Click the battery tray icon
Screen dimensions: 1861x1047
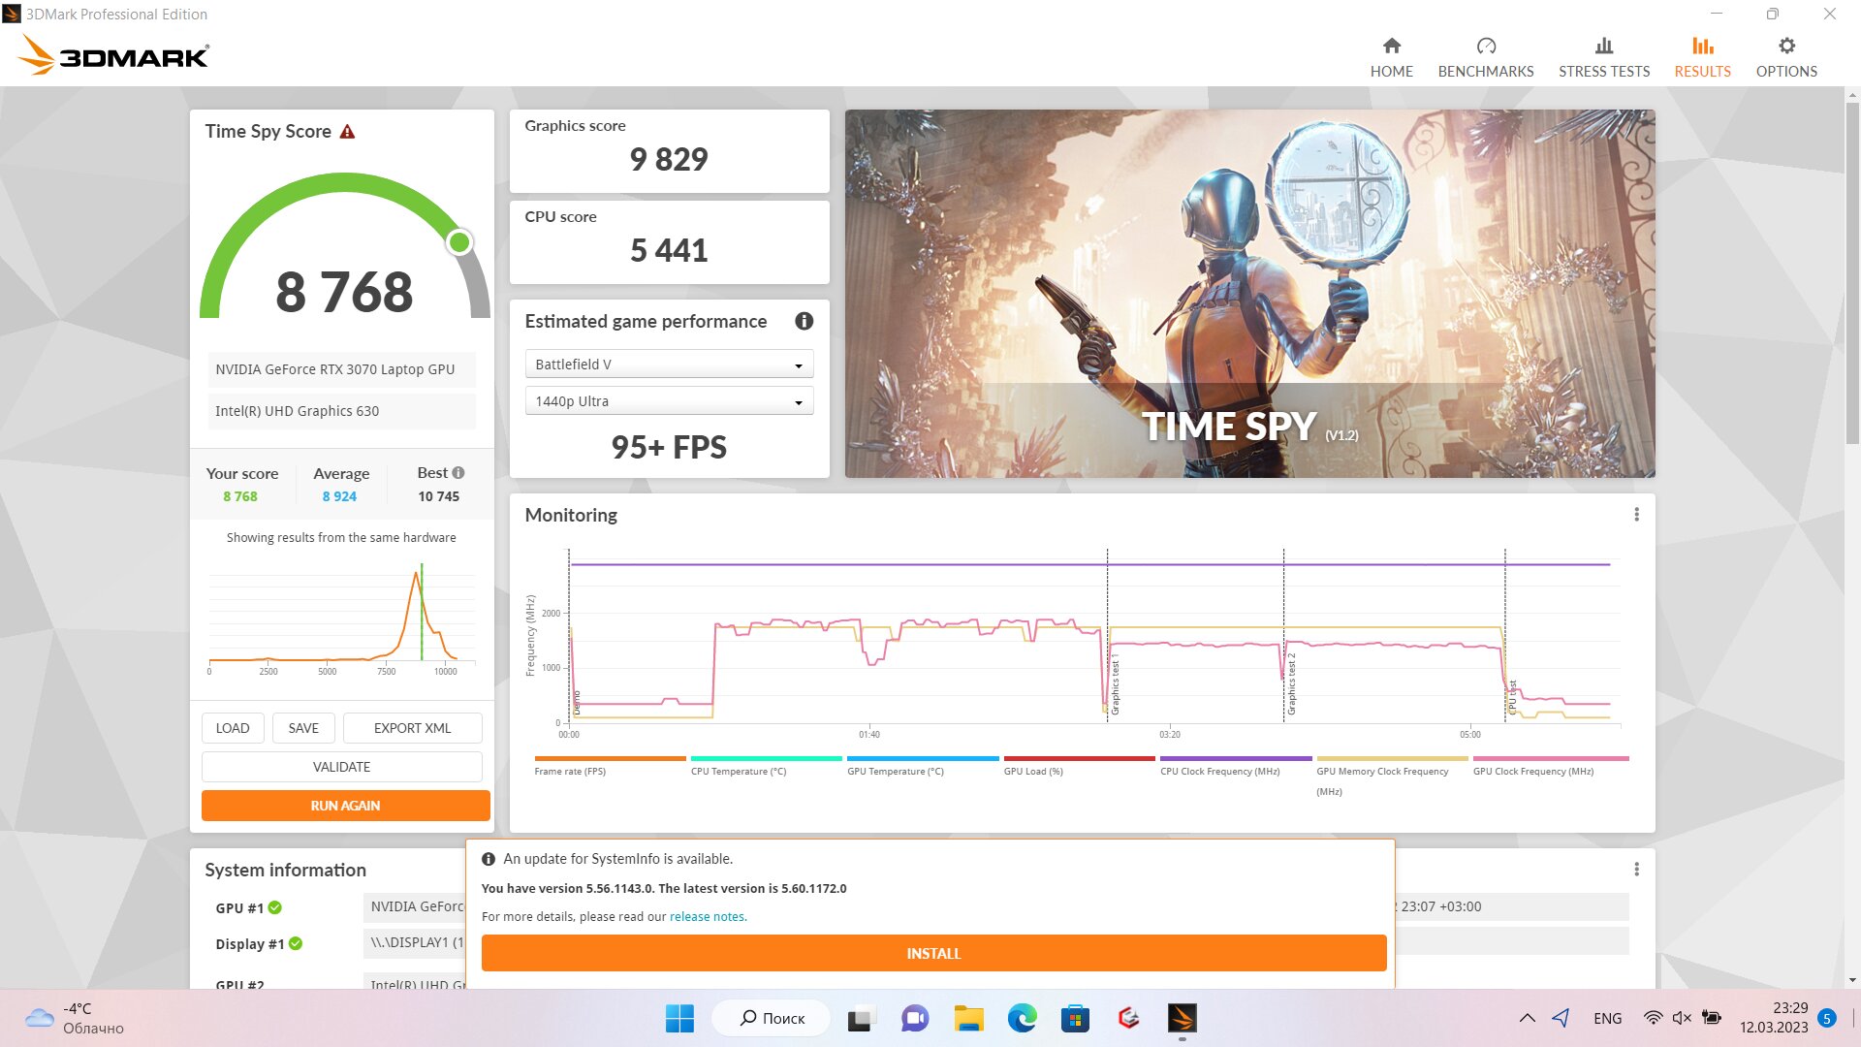tap(1712, 1018)
